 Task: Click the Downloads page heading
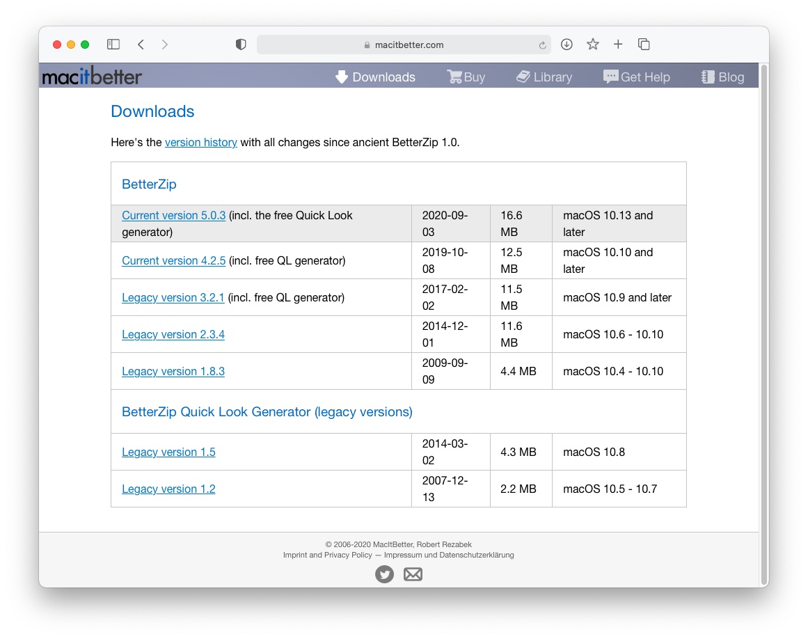click(x=152, y=111)
